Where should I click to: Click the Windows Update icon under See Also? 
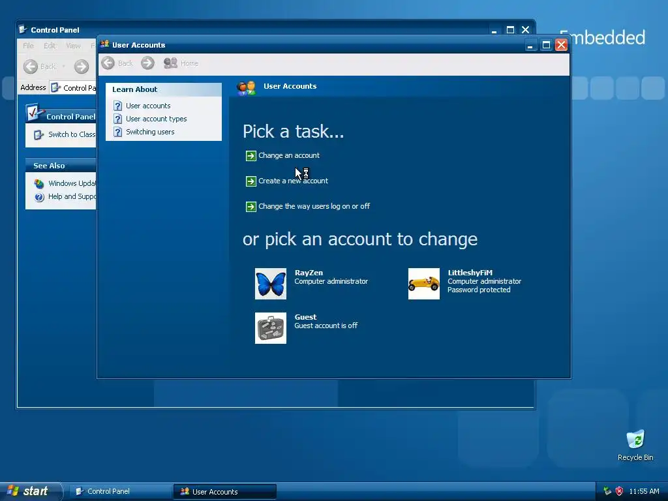[x=39, y=183]
